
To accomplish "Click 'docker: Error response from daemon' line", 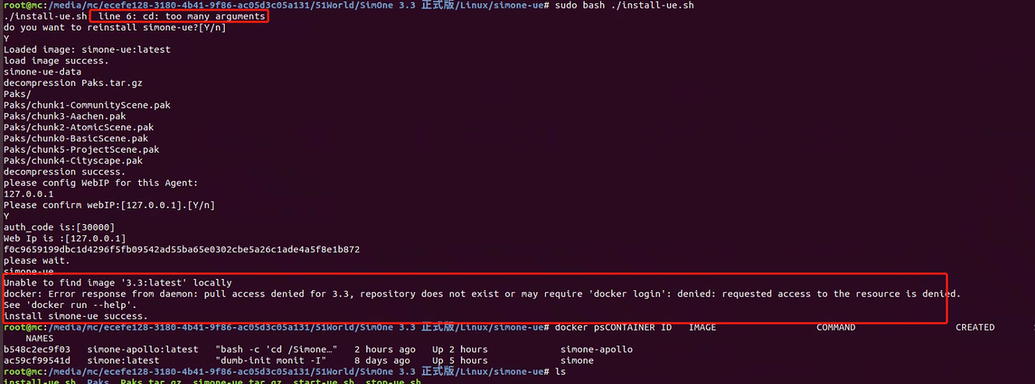I will (x=482, y=294).
